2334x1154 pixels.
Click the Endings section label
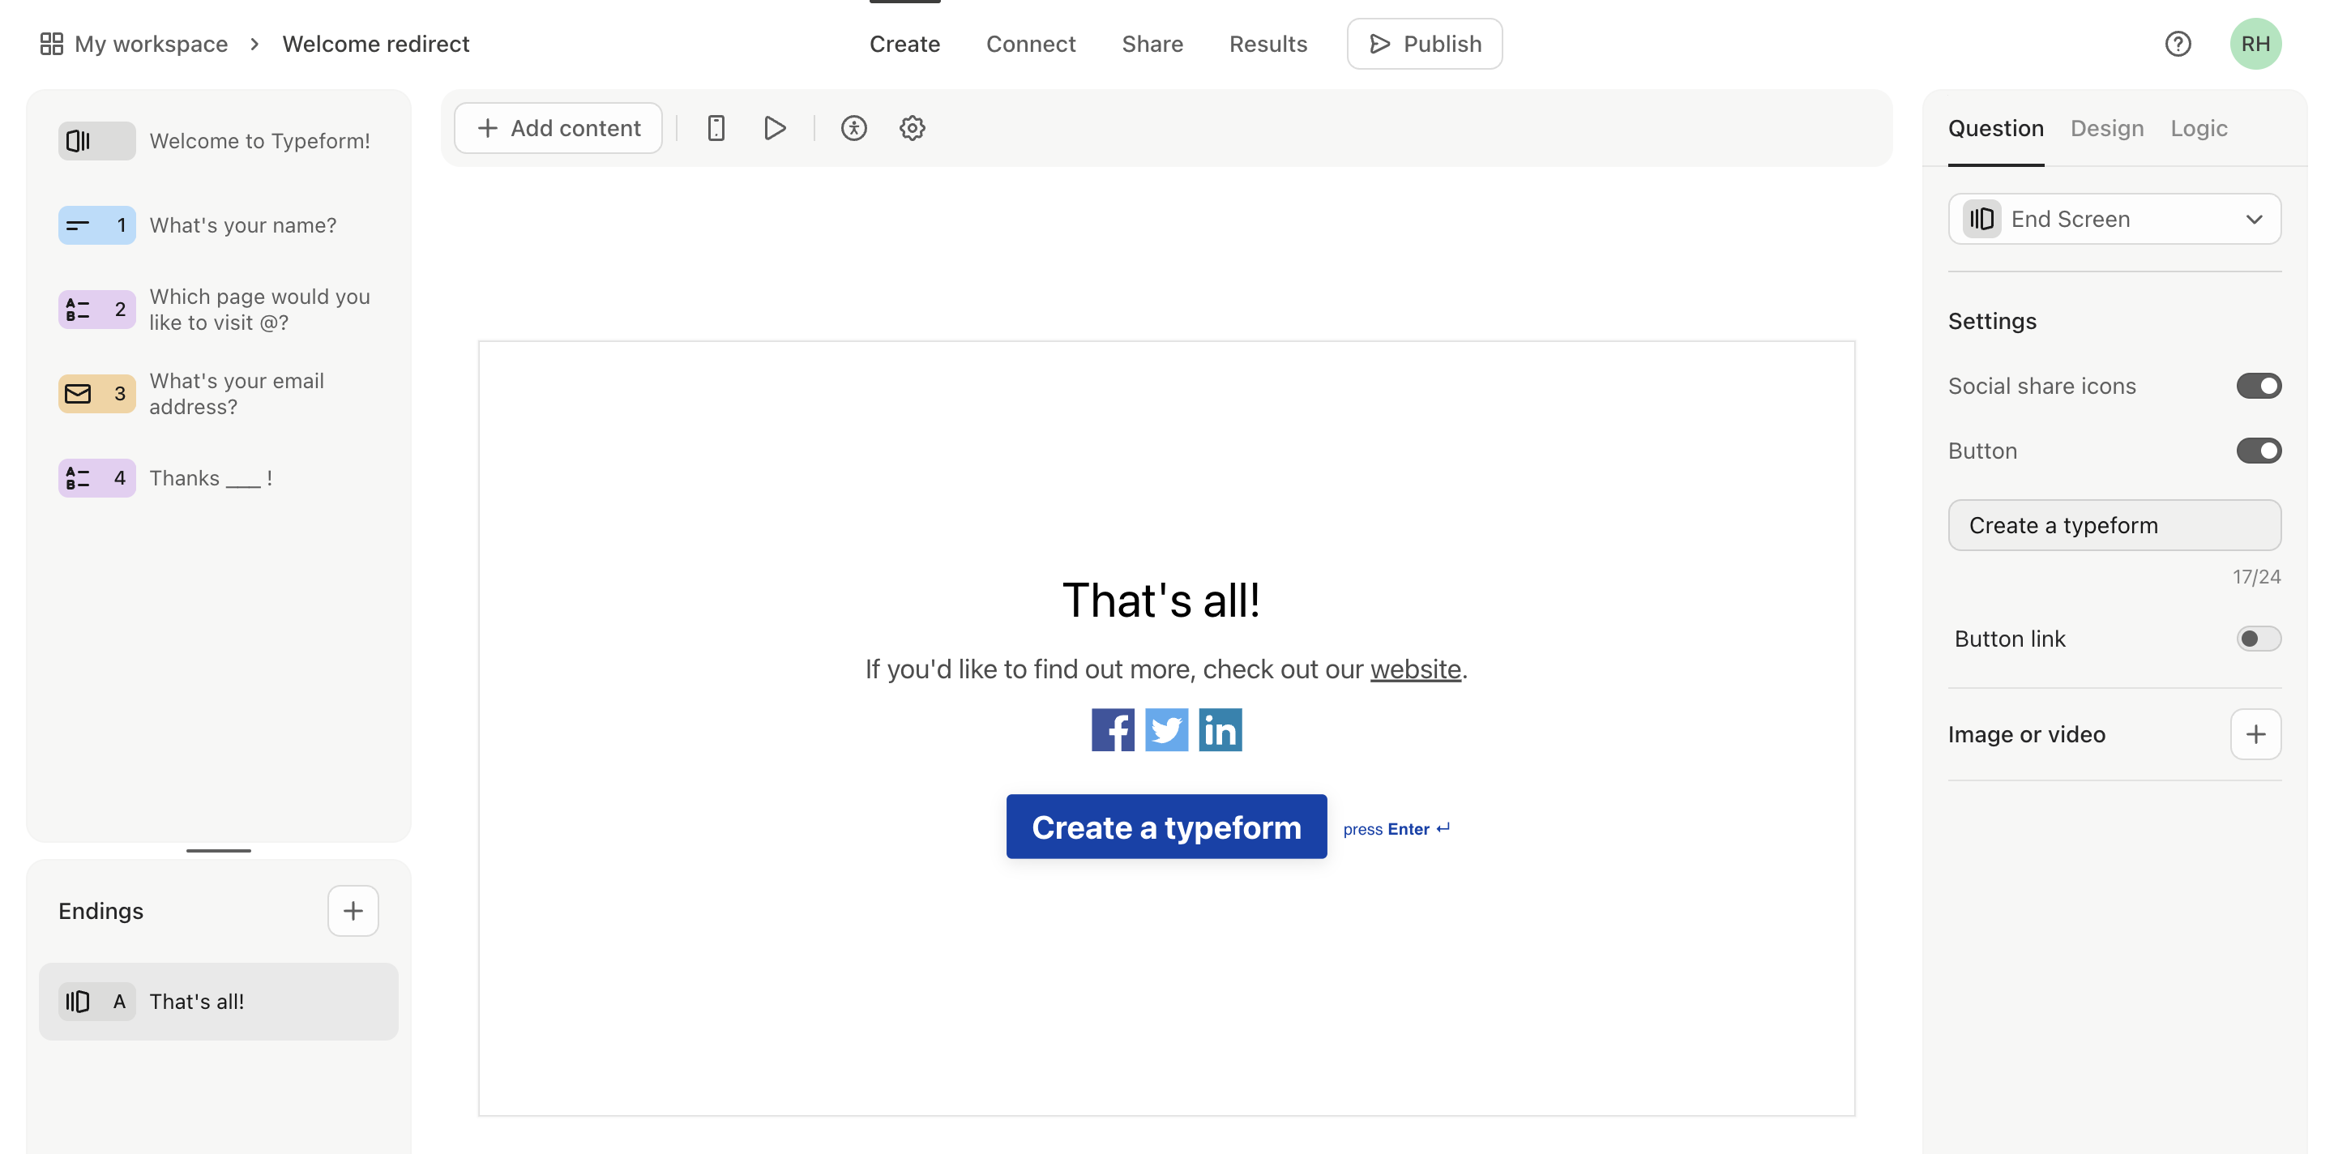[x=100, y=910]
